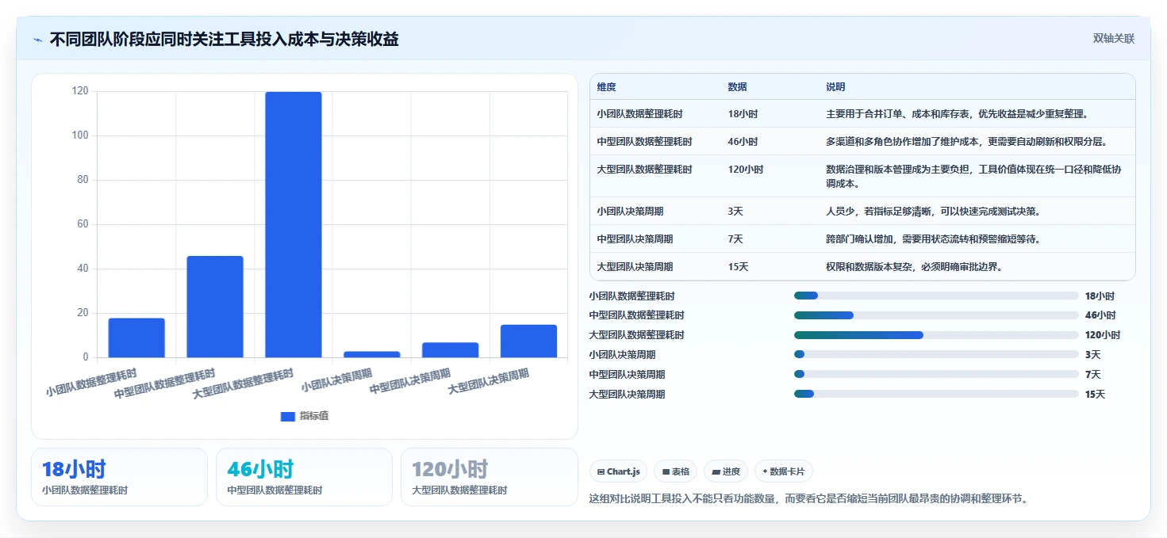Click the progress bar for 大型团队决策周期
The height and width of the screenshot is (538, 1167).
click(936, 394)
